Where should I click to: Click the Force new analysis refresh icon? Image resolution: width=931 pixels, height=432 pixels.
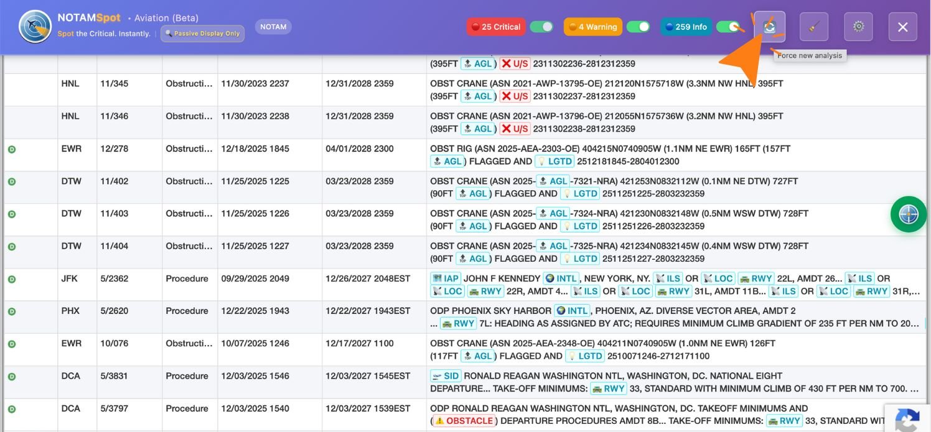(x=770, y=27)
